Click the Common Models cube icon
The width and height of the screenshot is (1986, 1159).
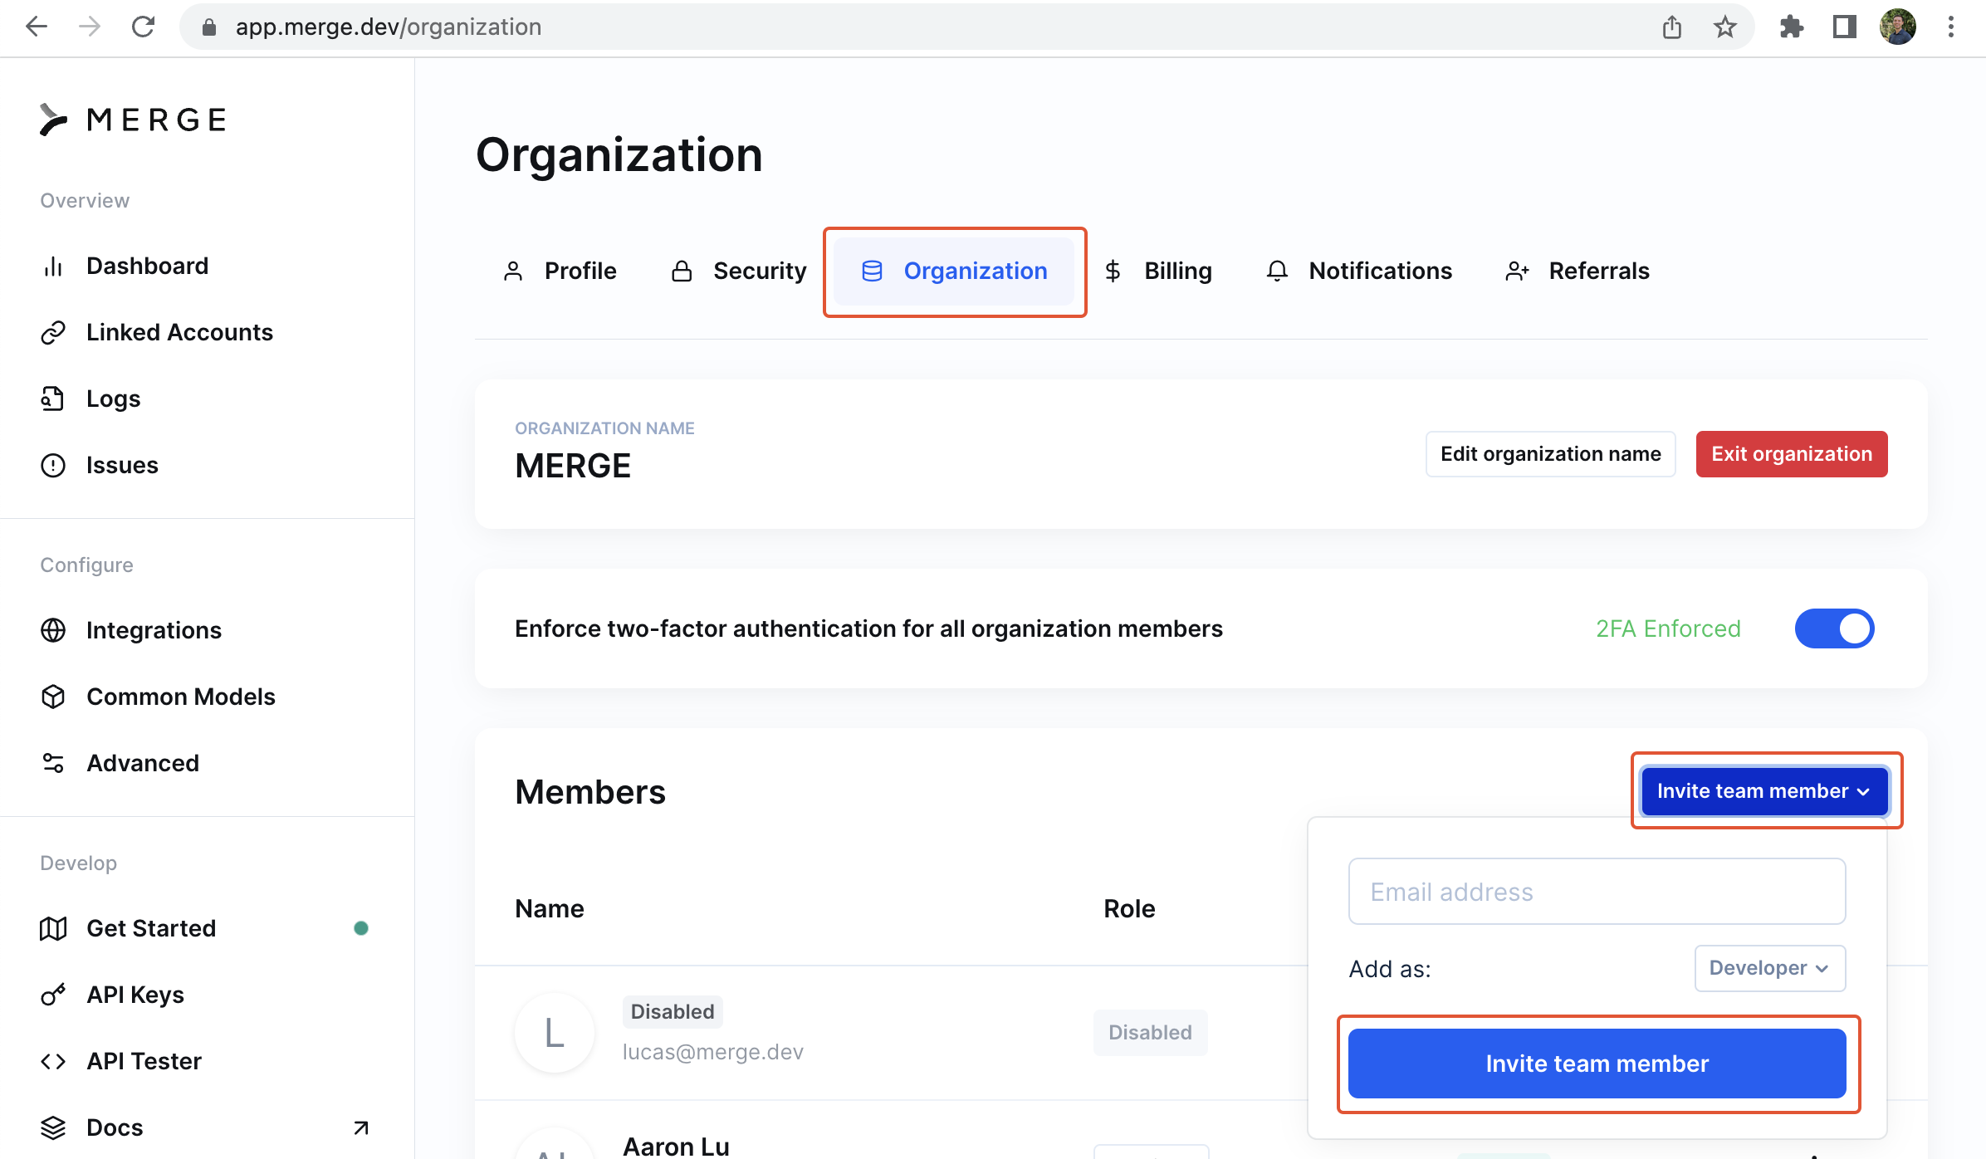[53, 697]
